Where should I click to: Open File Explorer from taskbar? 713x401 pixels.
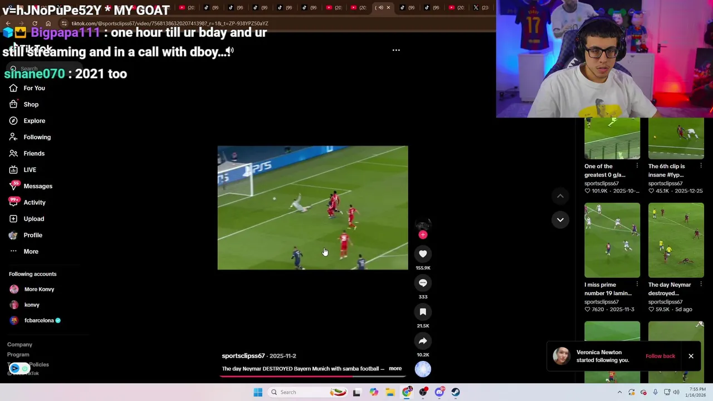pos(390,392)
